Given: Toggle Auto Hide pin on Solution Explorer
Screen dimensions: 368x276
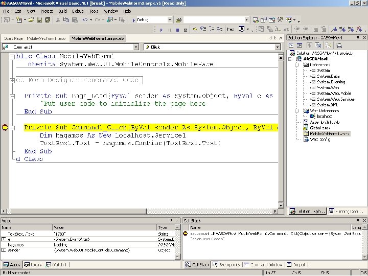Looking at the screenshot, I should click(x=358, y=37).
